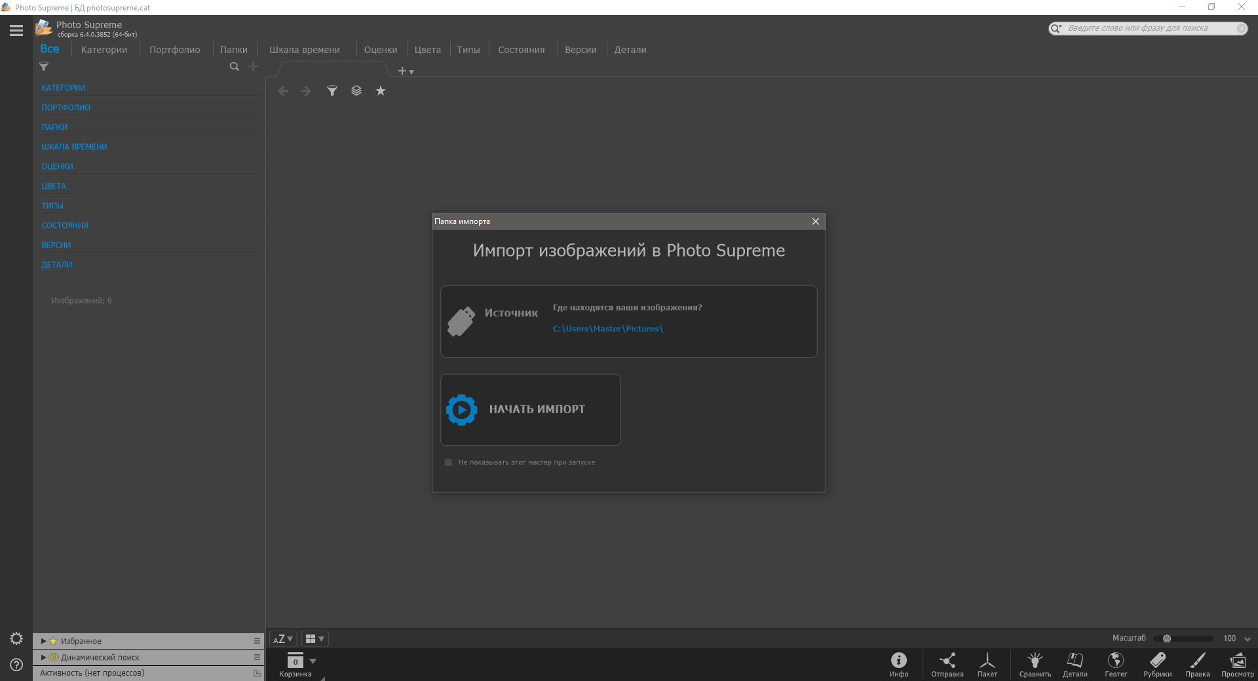Open the СОСТОЯНИЯ sidebar section

[65, 225]
